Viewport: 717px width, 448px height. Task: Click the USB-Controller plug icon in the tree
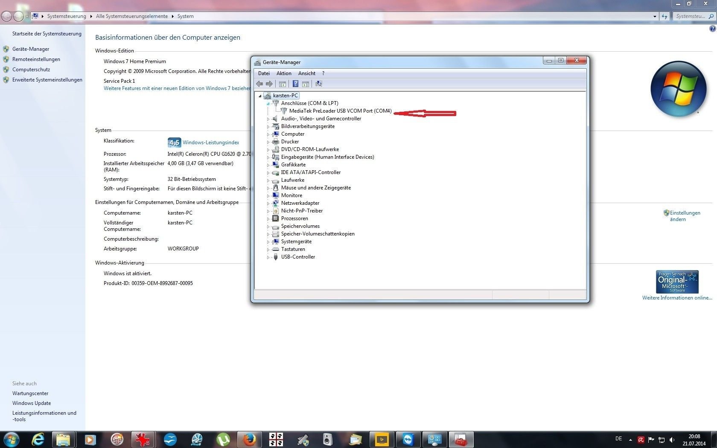coord(276,257)
